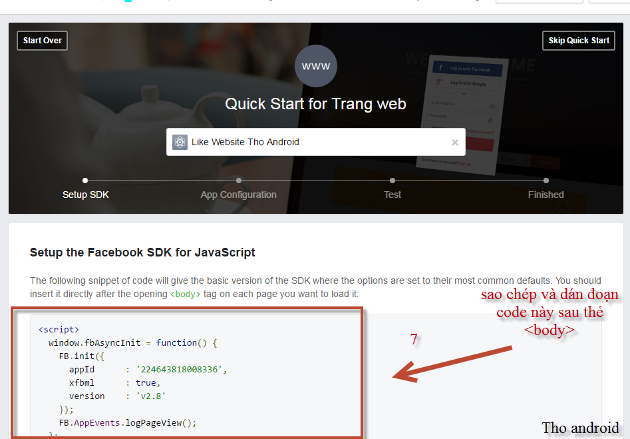Screen dimensions: 630x439
Task: Clear app name with the X icon
Action: (x=455, y=143)
